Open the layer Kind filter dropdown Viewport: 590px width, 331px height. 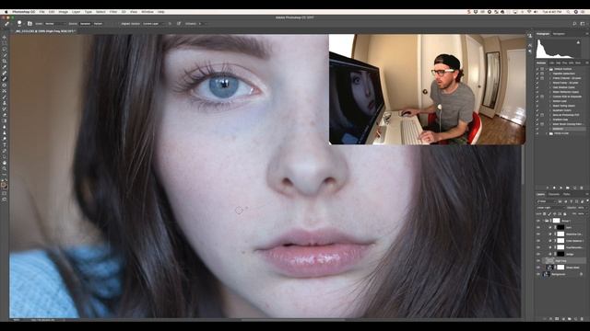tap(547, 201)
